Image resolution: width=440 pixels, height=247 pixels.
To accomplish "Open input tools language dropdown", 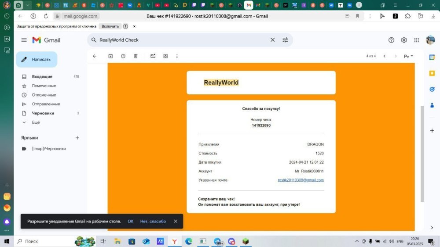I will 408,56.
